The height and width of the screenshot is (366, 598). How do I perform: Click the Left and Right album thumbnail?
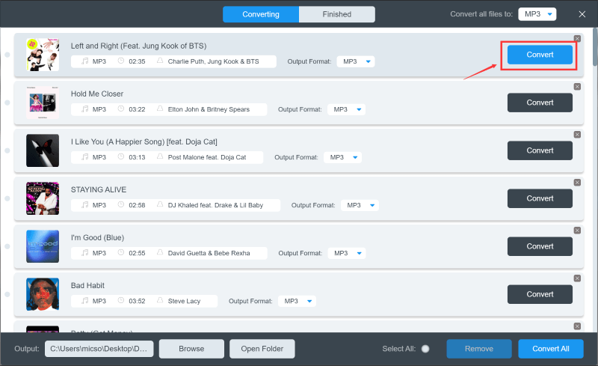click(x=43, y=55)
